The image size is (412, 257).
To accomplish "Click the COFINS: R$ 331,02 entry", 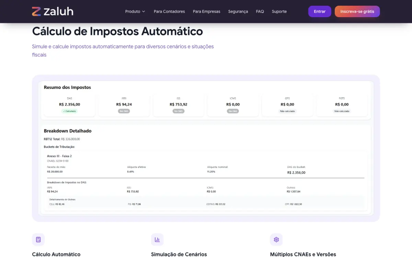I will click(x=216, y=204).
